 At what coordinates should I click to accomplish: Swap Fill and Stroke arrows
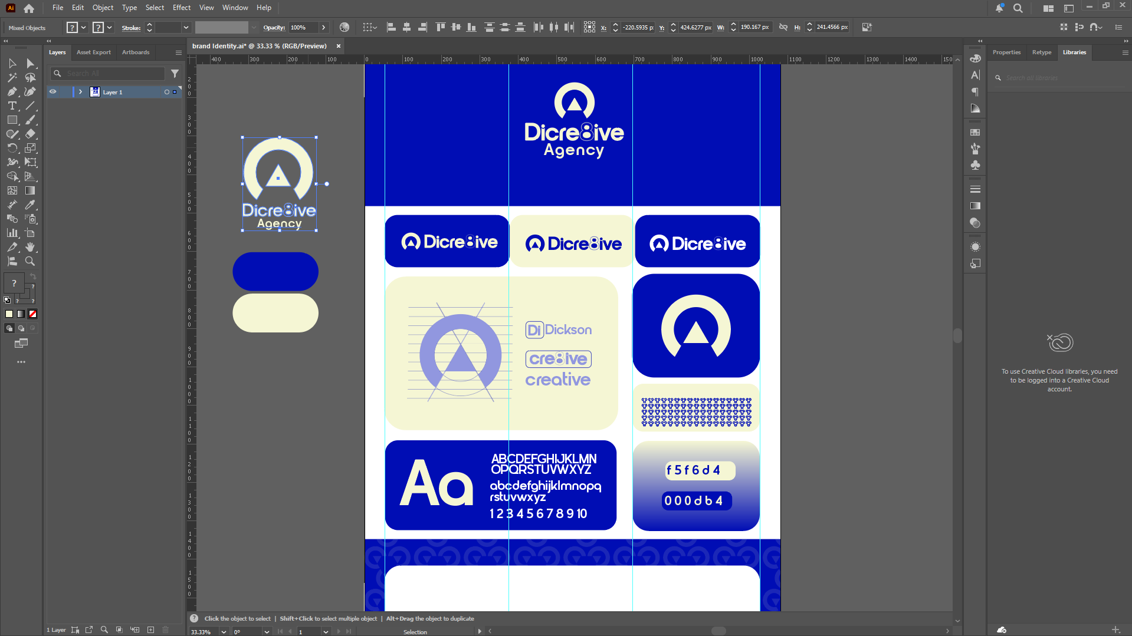tap(33, 276)
